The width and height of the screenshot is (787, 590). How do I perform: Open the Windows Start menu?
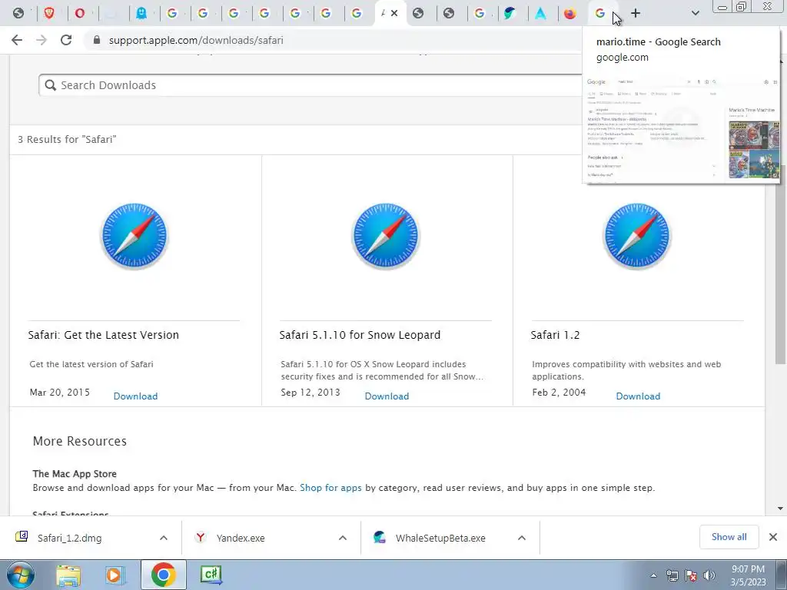(x=20, y=575)
